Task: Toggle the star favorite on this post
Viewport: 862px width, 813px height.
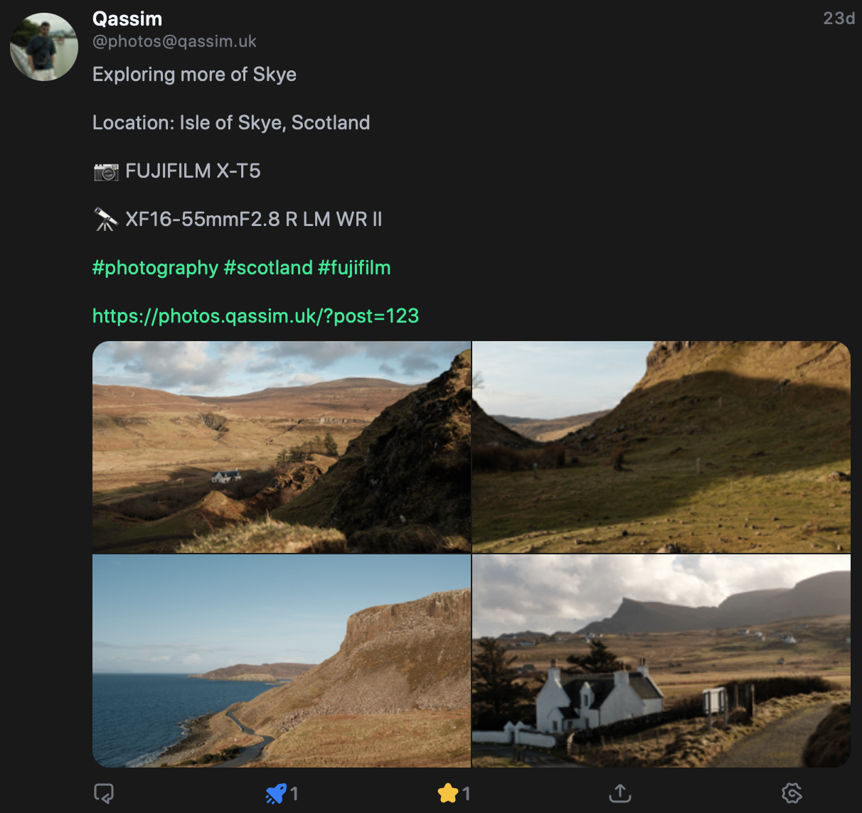Action: [x=448, y=793]
